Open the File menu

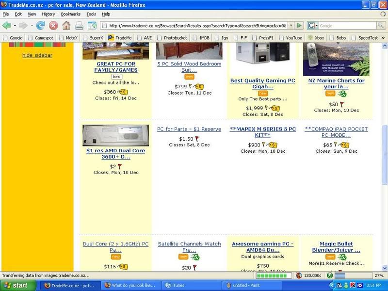click(x=5, y=14)
